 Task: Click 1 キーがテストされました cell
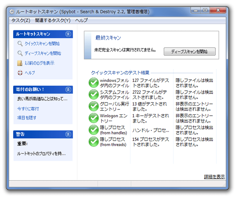tap(151, 118)
